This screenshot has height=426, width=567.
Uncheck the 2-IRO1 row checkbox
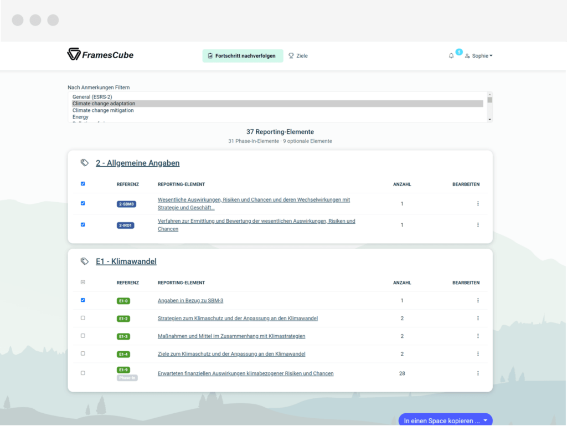pyautogui.click(x=83, y=224)
